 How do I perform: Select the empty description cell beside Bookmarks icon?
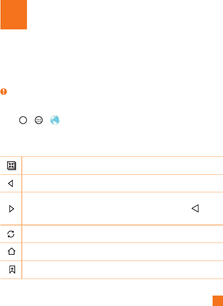click(122, 270)
